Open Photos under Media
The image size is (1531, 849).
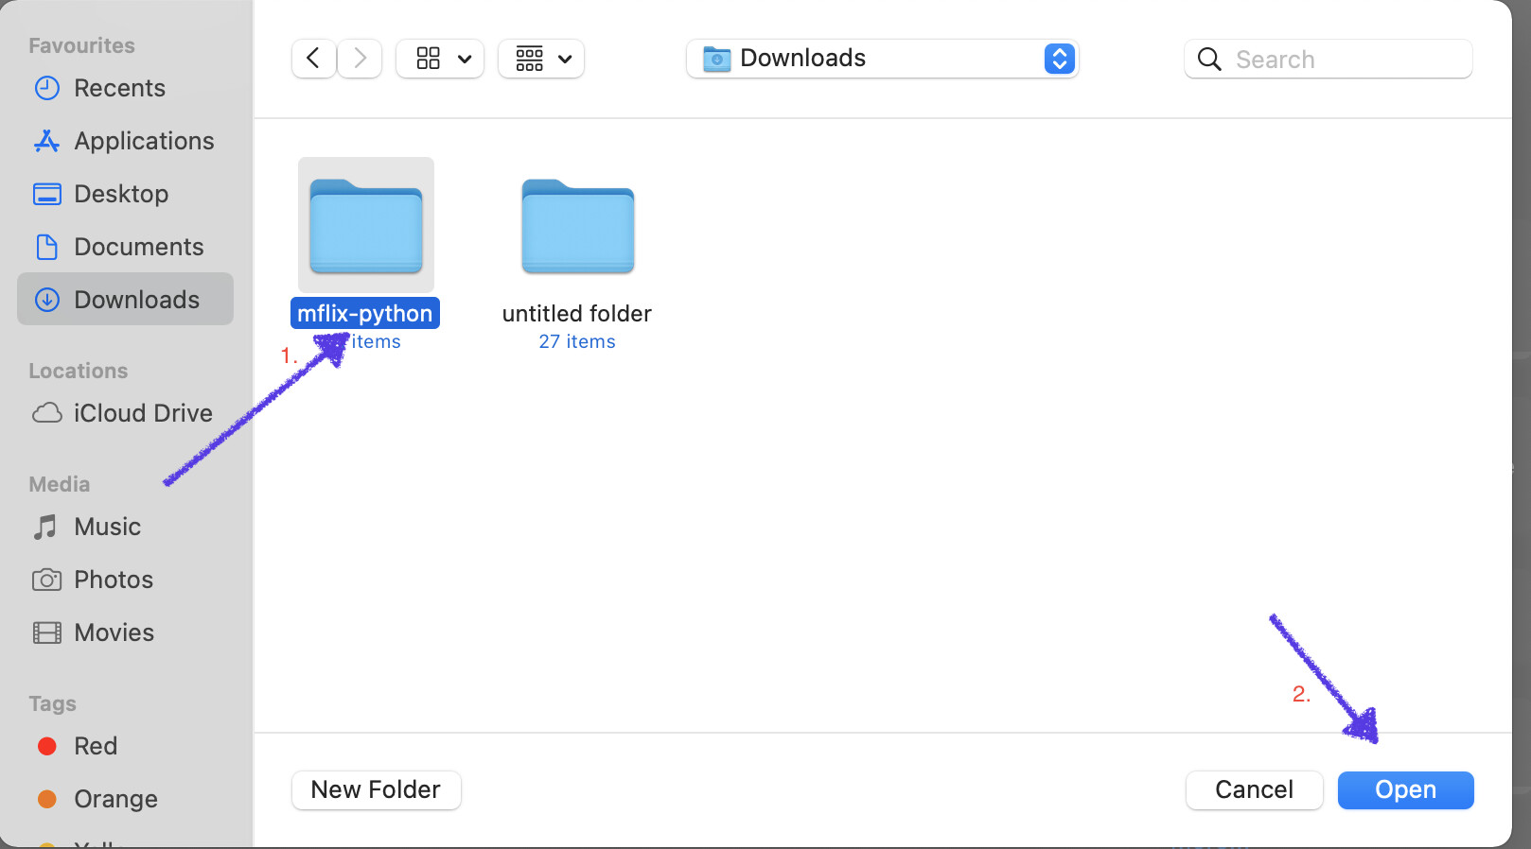point(114,580)
